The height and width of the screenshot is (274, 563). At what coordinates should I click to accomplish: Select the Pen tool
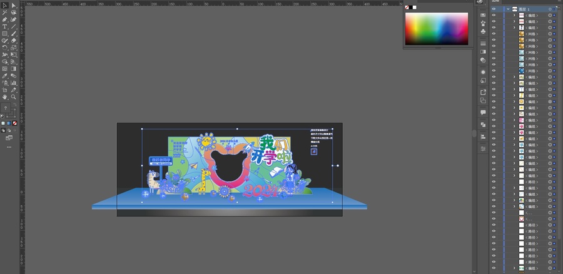[x=4, y=19]
